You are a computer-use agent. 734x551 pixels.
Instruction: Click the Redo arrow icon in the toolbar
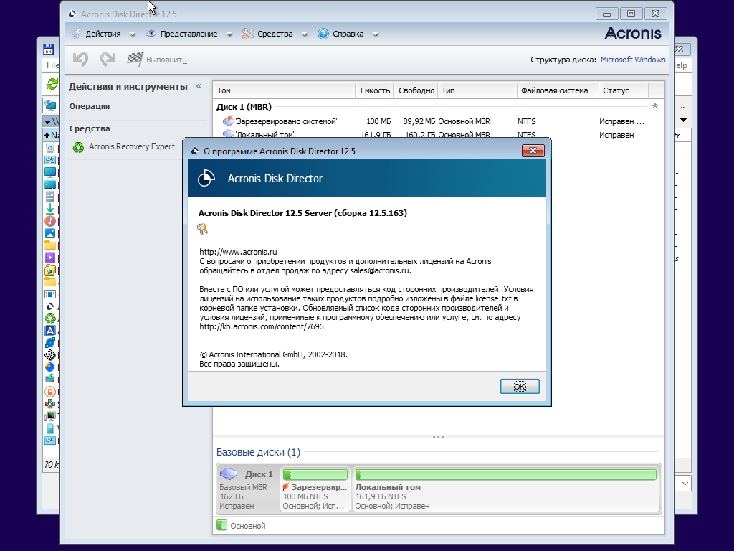click(x=108, y=60)
